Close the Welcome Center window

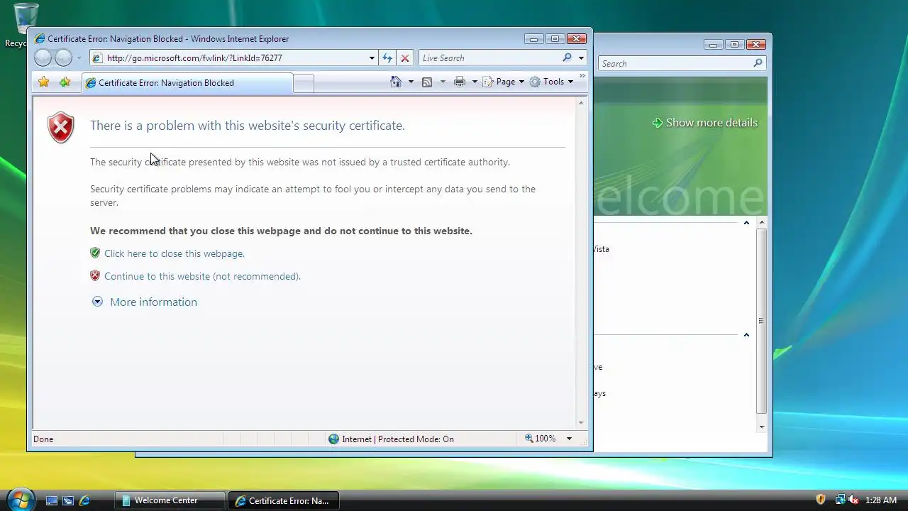pos(756,44)
